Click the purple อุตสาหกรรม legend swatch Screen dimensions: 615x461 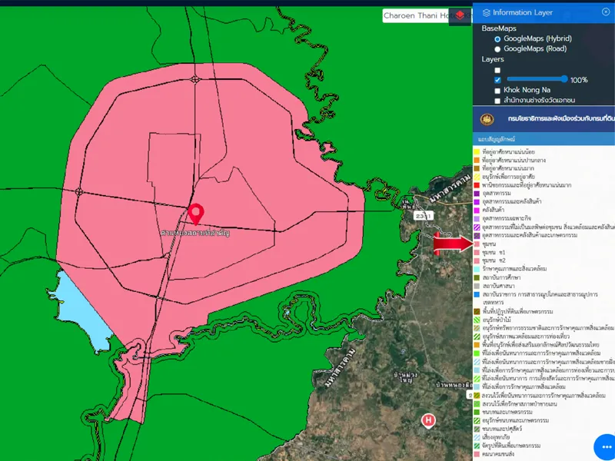[477, 194]
